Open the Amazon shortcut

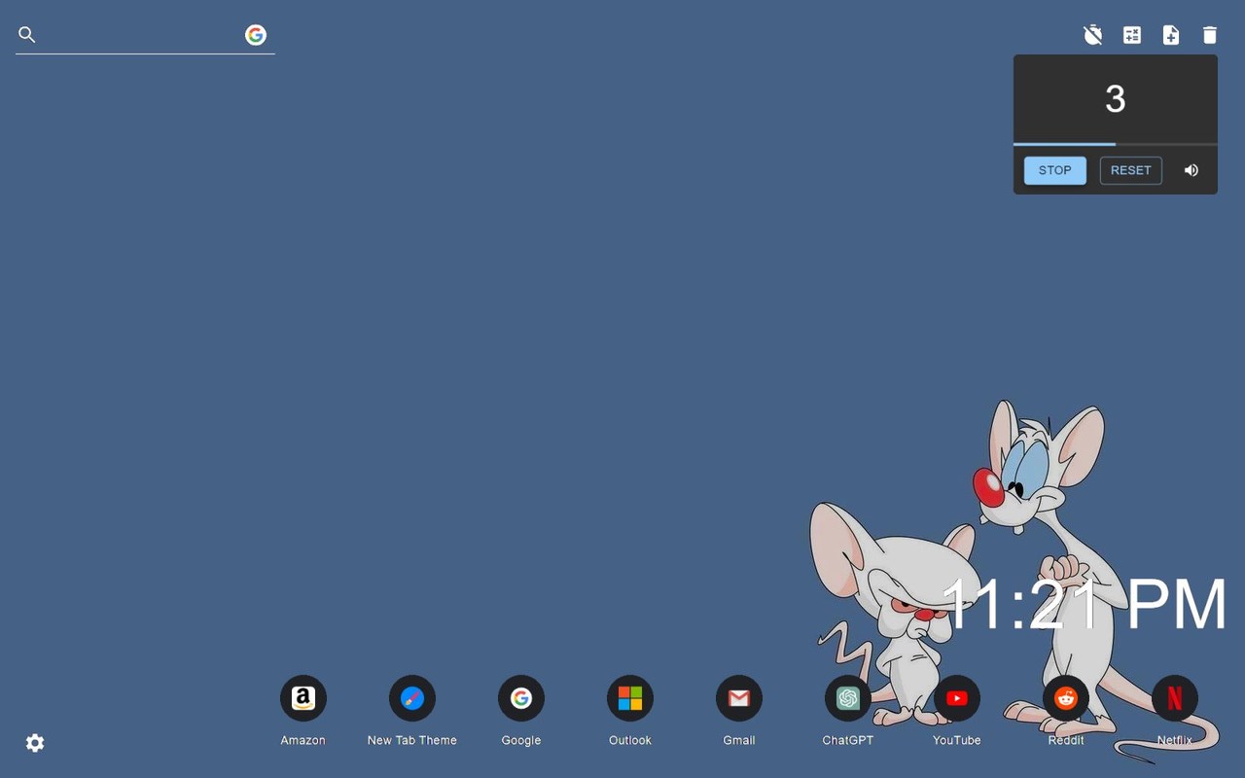click(x=303, y=698)
